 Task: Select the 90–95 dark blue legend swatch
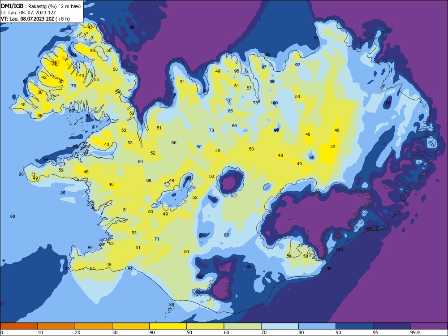pyautogui.click(x=354, y=326)
